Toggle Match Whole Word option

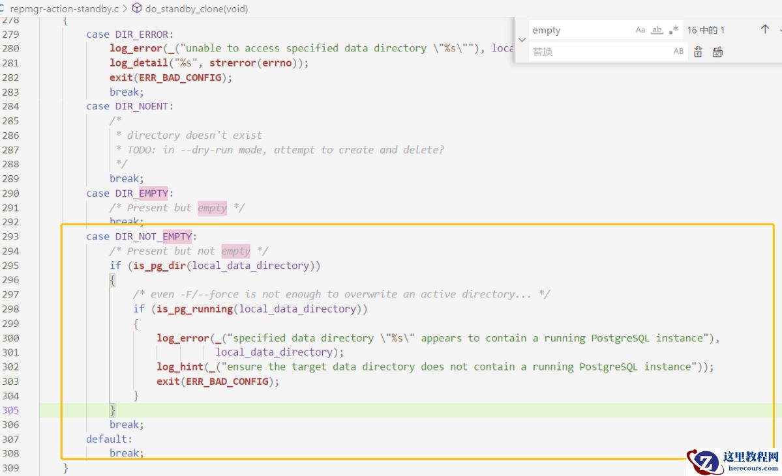(x=657, y=30)
